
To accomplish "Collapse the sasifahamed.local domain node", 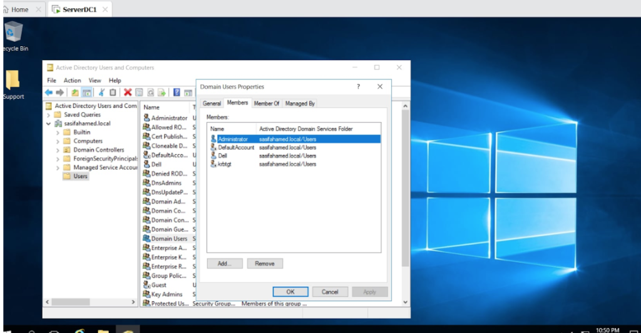I will coord(49,124).
